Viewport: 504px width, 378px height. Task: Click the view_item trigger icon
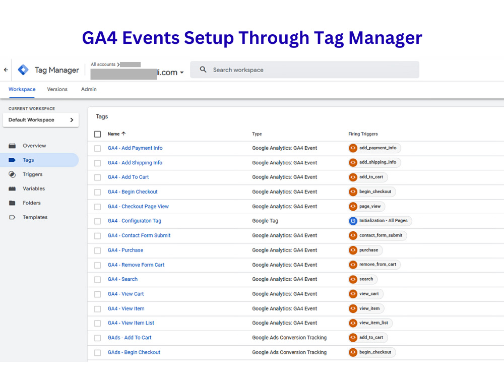coord(353,308)
